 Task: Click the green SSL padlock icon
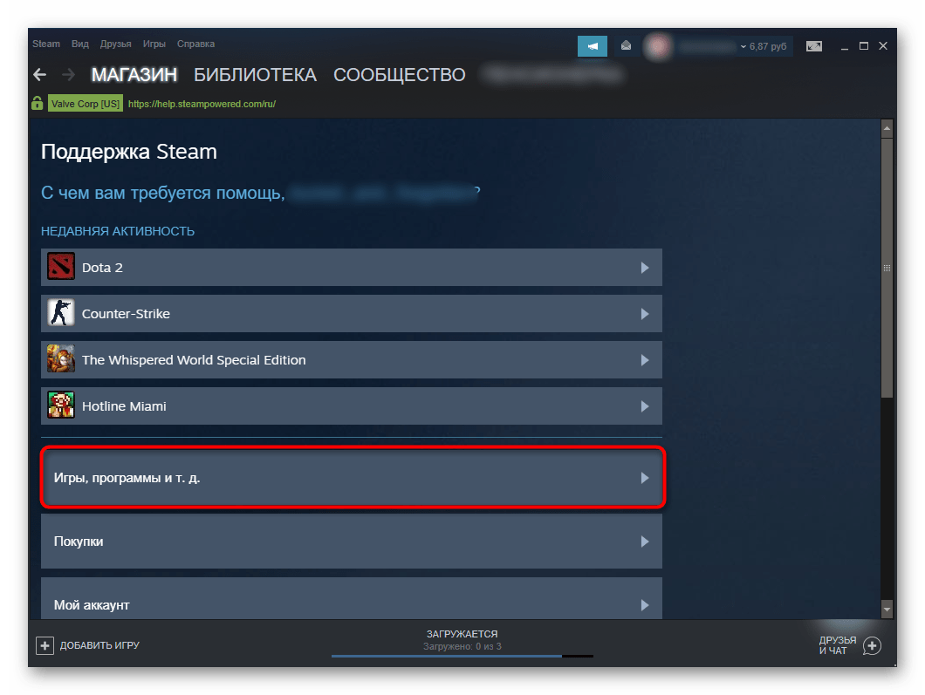tap(38, 103)
